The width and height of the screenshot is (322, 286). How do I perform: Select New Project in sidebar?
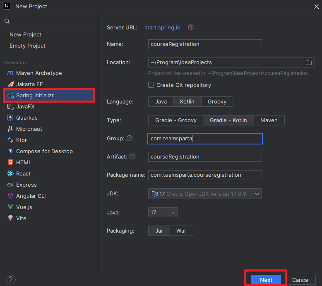(x=25, y=34)
